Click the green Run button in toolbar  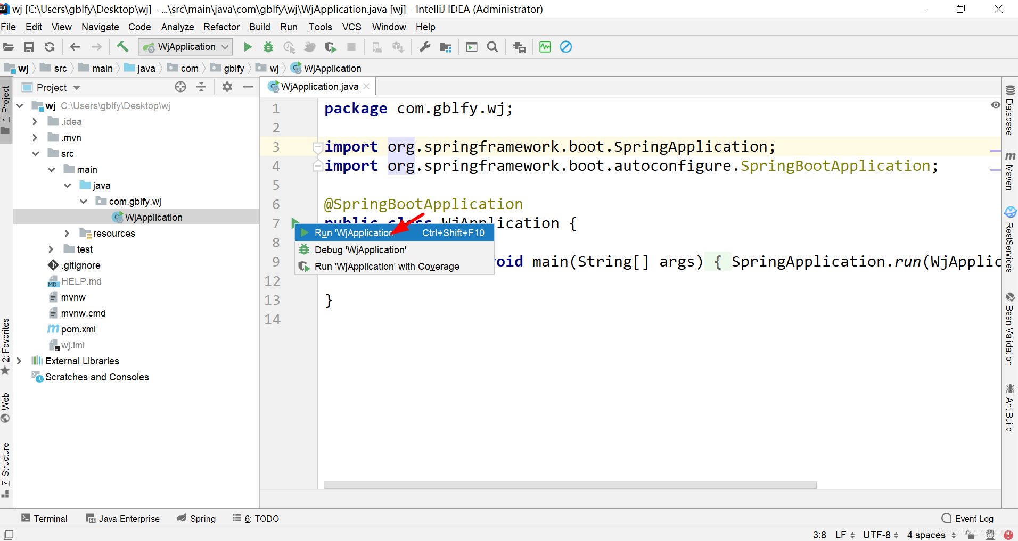click(x=248, y=47)
